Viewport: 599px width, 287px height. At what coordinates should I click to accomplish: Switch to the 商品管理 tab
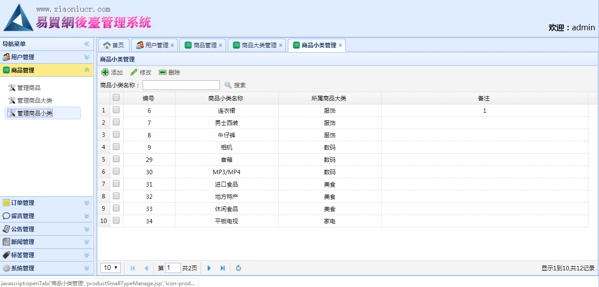[x=203, y=45]
